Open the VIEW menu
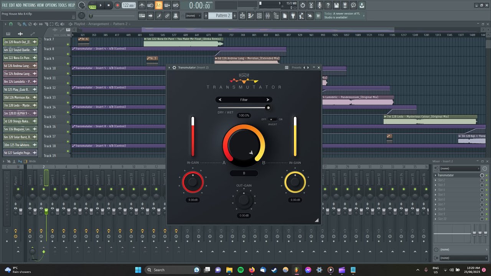 click(x=40, y=5)
